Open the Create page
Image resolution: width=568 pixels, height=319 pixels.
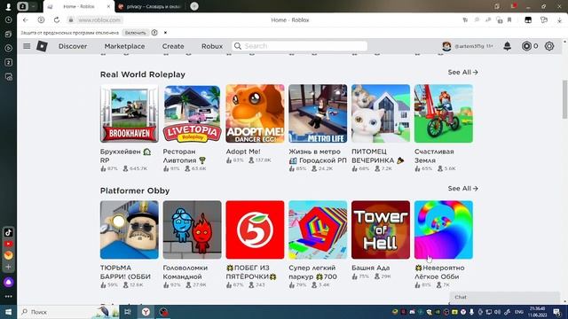(173, 46)
